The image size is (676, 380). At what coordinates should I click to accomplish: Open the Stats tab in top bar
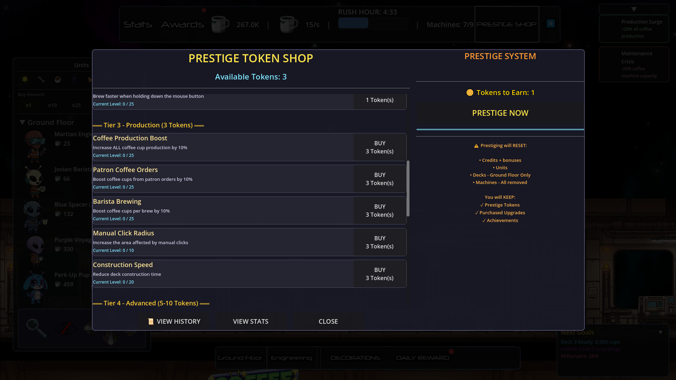(138, 25)
